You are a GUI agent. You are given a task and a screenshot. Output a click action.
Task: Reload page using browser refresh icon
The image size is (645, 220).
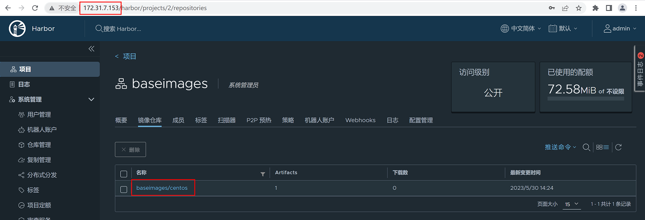click(x=35, y=8)
